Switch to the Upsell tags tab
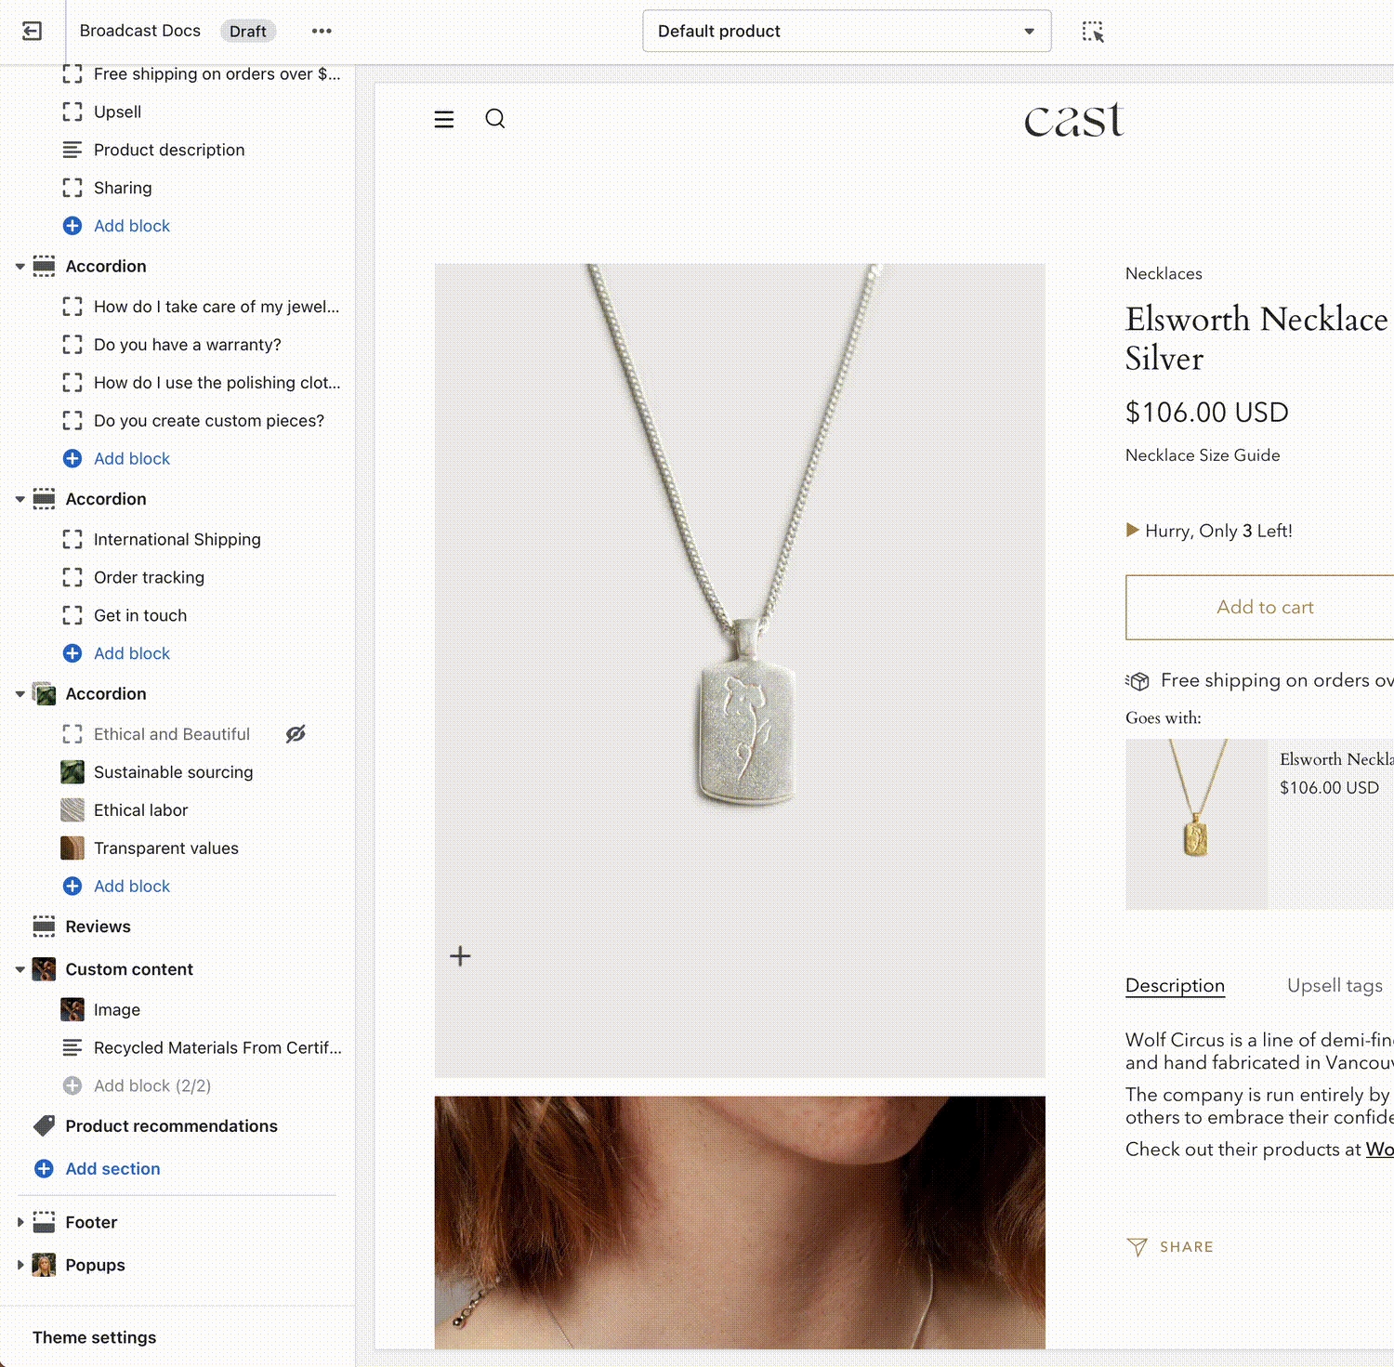 click(x=1334, y=986)
